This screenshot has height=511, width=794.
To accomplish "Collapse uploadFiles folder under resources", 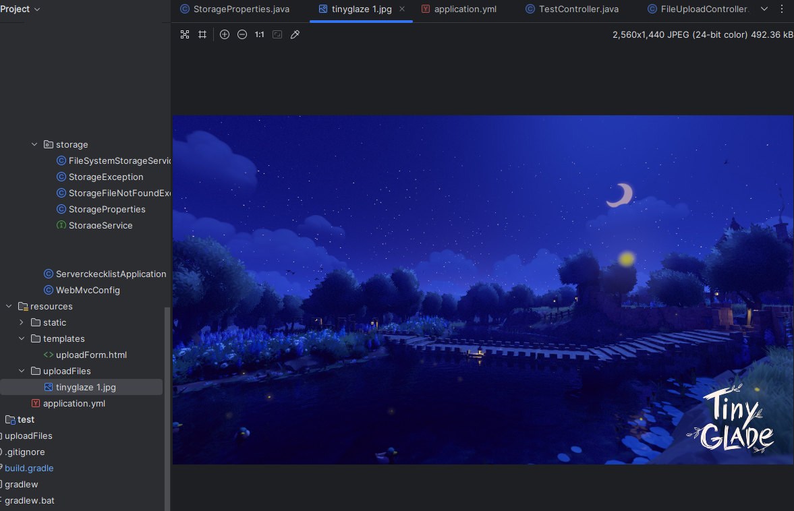I will 22,371.
